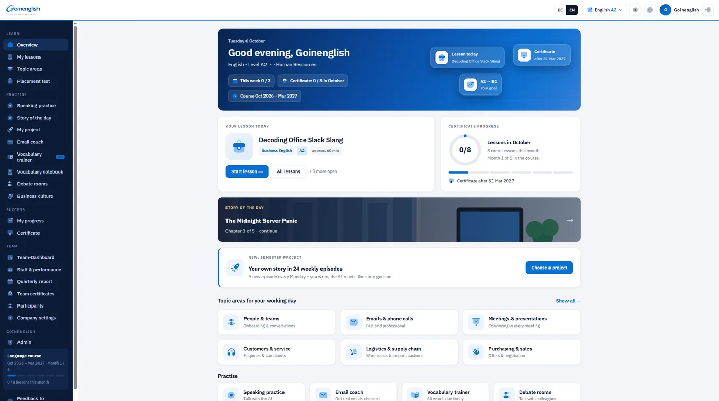Image resolution: width=719 pixels, height=401 pixels.
Task: Open Debate rooms card under Practise
Action: click(x=537, y=393)
